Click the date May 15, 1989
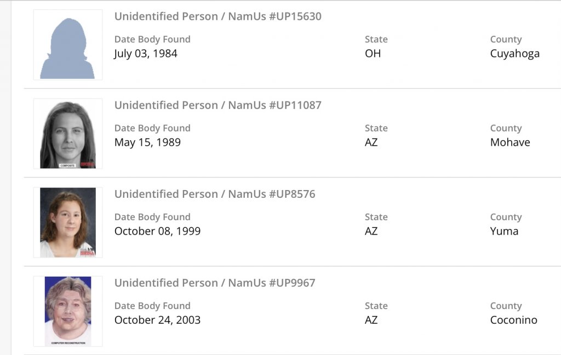This screenshot has height=355, width=561. [x=147, y=142]
